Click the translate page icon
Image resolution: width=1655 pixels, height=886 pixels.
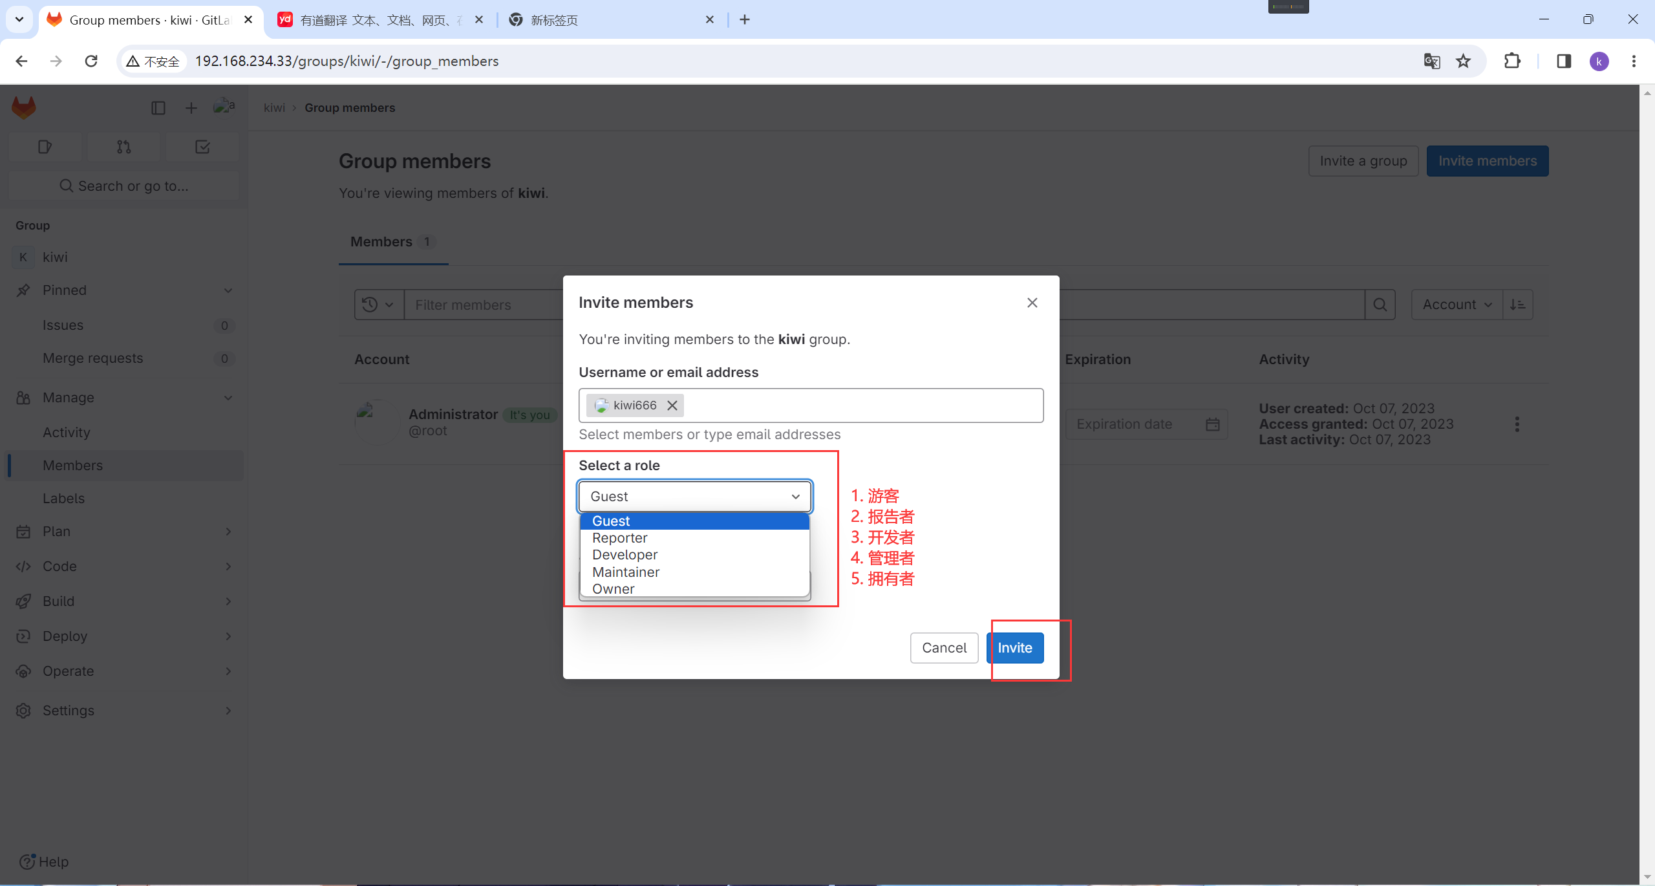[1432, 61]
